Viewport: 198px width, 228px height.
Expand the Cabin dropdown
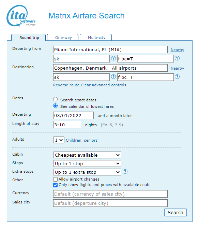pyautogui.click(x=87, y=155)
